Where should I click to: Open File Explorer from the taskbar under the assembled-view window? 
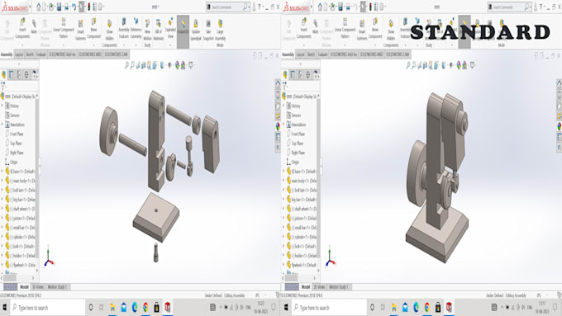point(394,308)
